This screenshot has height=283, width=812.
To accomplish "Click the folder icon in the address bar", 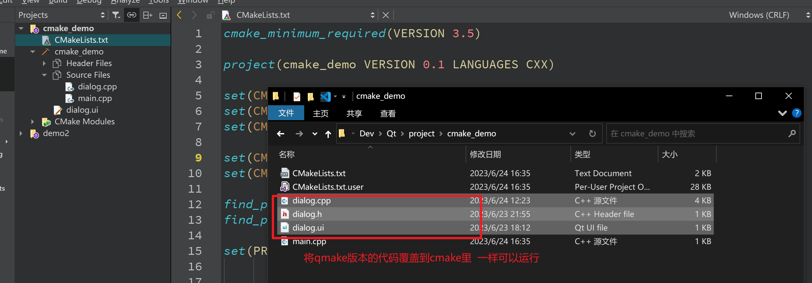I will (342, 133).
